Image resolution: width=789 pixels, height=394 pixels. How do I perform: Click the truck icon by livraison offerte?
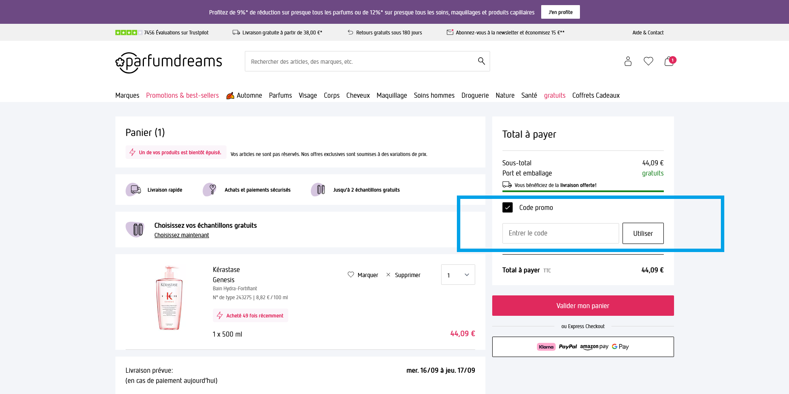click(507, 185)
